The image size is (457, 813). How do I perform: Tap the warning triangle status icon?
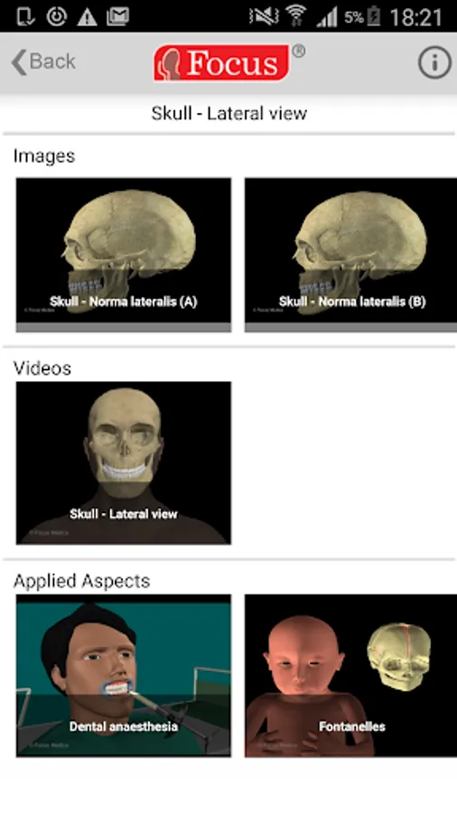coord(87,16)
